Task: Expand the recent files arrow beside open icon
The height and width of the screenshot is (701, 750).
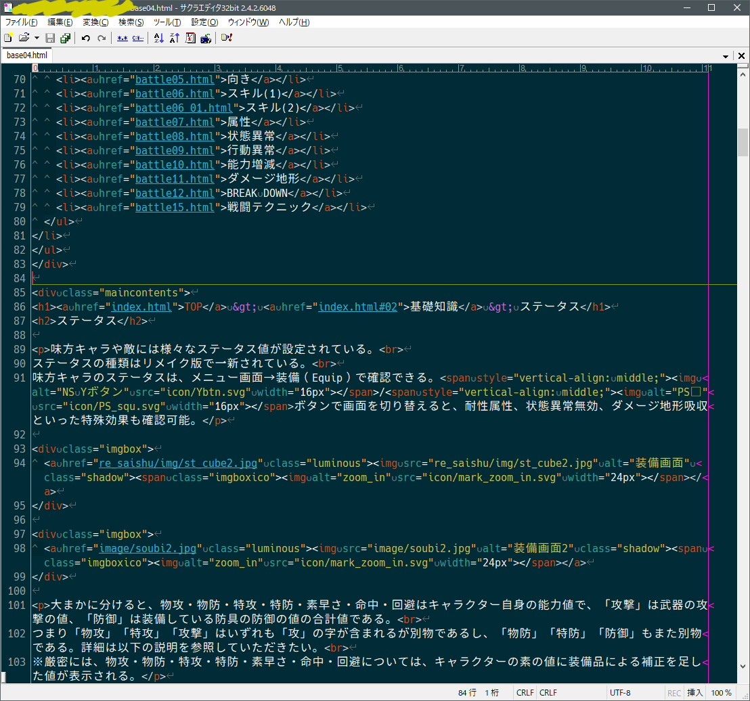Action: 37,38
